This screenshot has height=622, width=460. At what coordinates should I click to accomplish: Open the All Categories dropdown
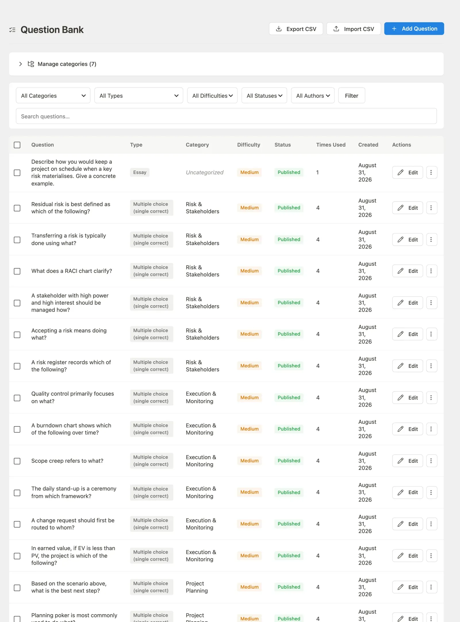53,96
